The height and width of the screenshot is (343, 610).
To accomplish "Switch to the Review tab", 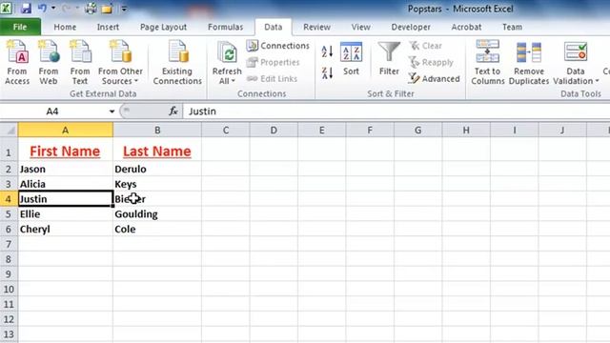I will (316, 27).
